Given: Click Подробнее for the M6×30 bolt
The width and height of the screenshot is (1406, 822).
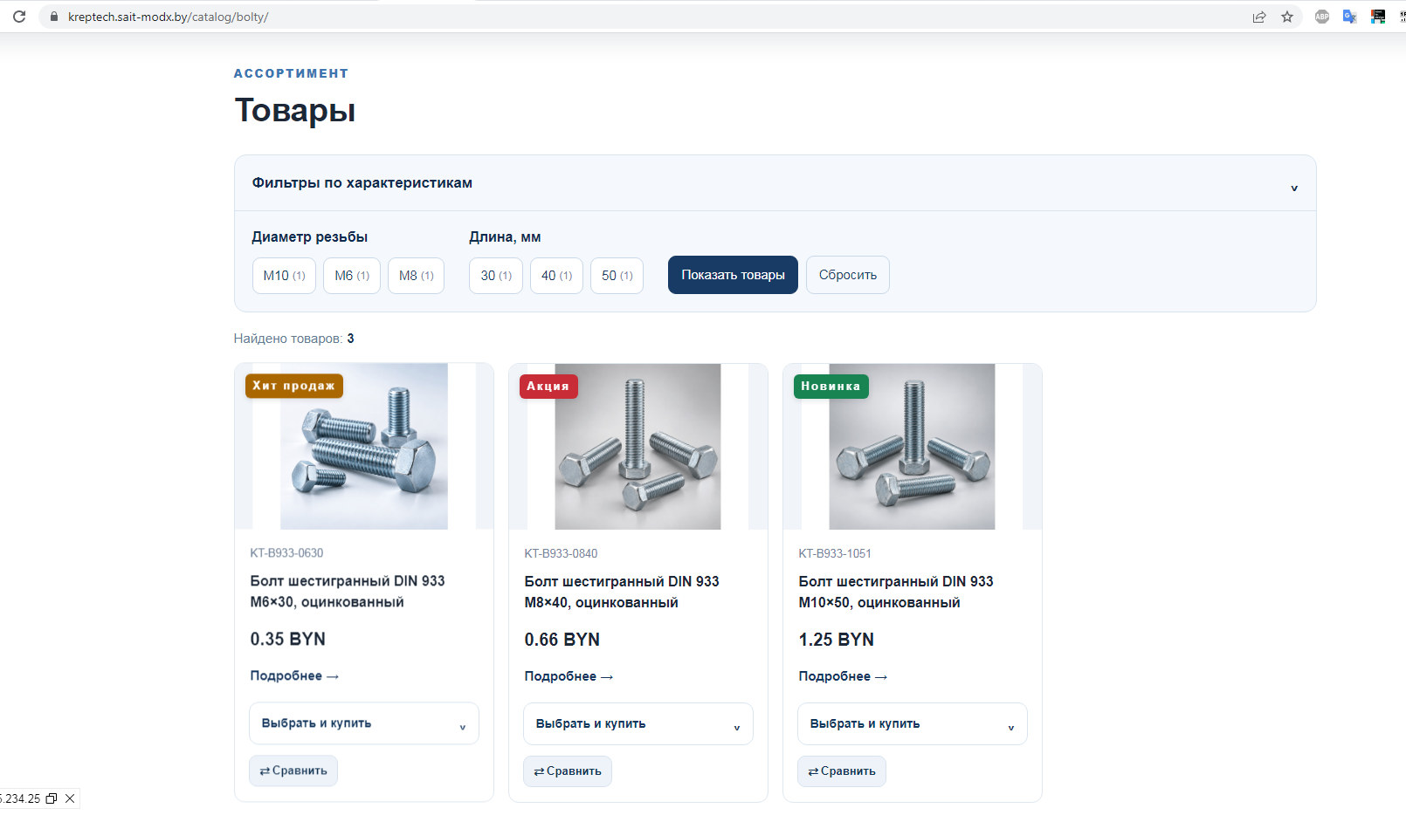Looking at the screenshot, I should click(294, 675).
